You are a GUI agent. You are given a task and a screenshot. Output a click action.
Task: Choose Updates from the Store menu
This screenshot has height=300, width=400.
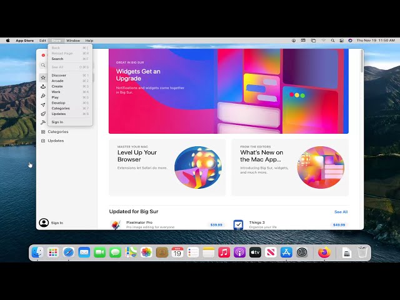click(70, 114)
